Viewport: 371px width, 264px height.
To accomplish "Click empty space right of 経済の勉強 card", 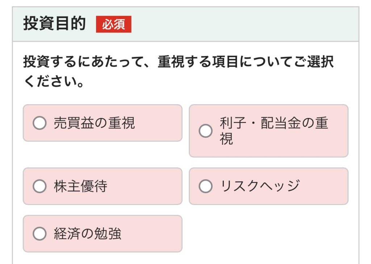I will [268, 234].
